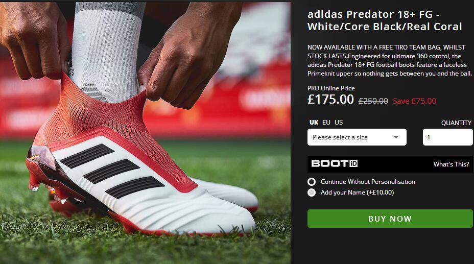Select the UK size tab

(x=314, y=123)
